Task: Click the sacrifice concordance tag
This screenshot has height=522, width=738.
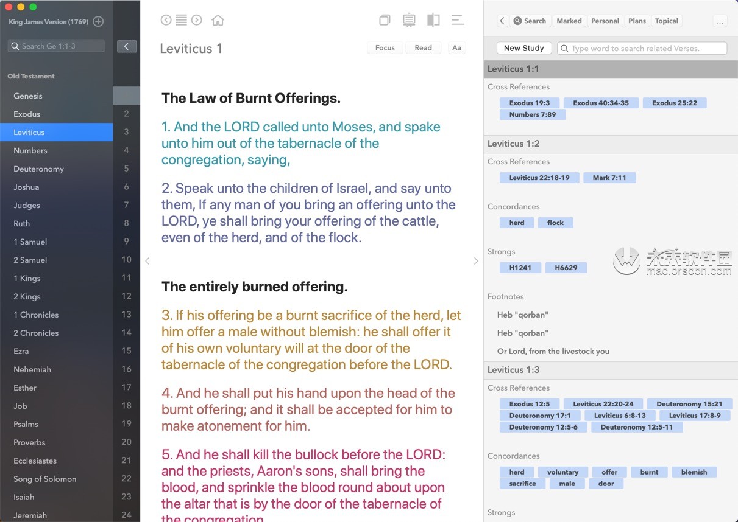Action: [522, 484]
